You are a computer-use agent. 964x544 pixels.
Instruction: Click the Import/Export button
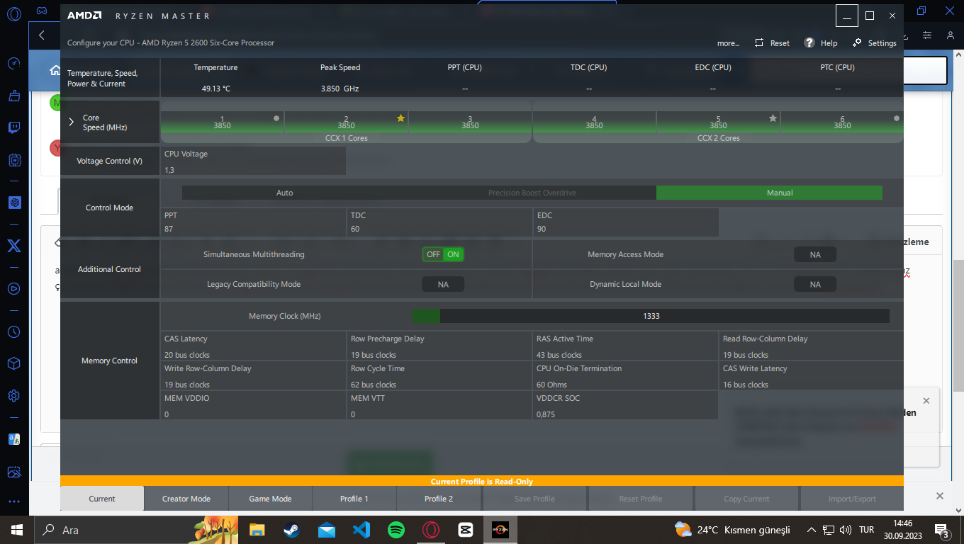(852, 499)
